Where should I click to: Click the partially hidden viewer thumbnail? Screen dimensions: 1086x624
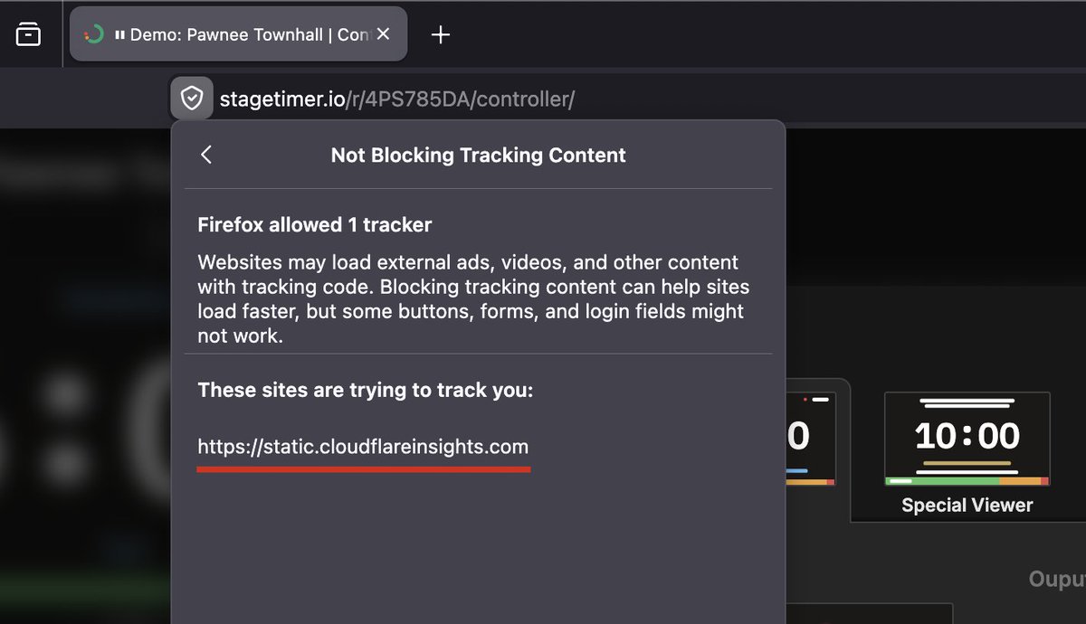pos(811,440)
